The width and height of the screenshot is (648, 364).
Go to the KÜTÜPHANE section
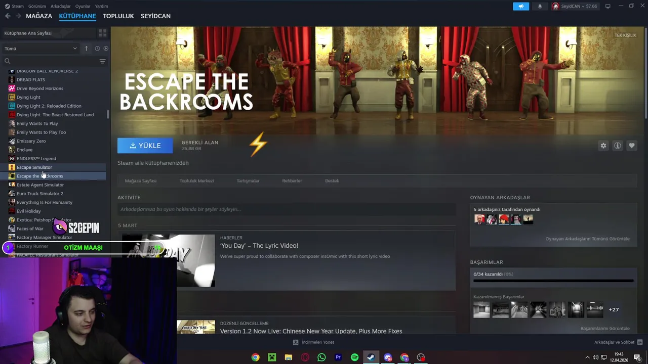pyautogui.click(x=77, y=16)
